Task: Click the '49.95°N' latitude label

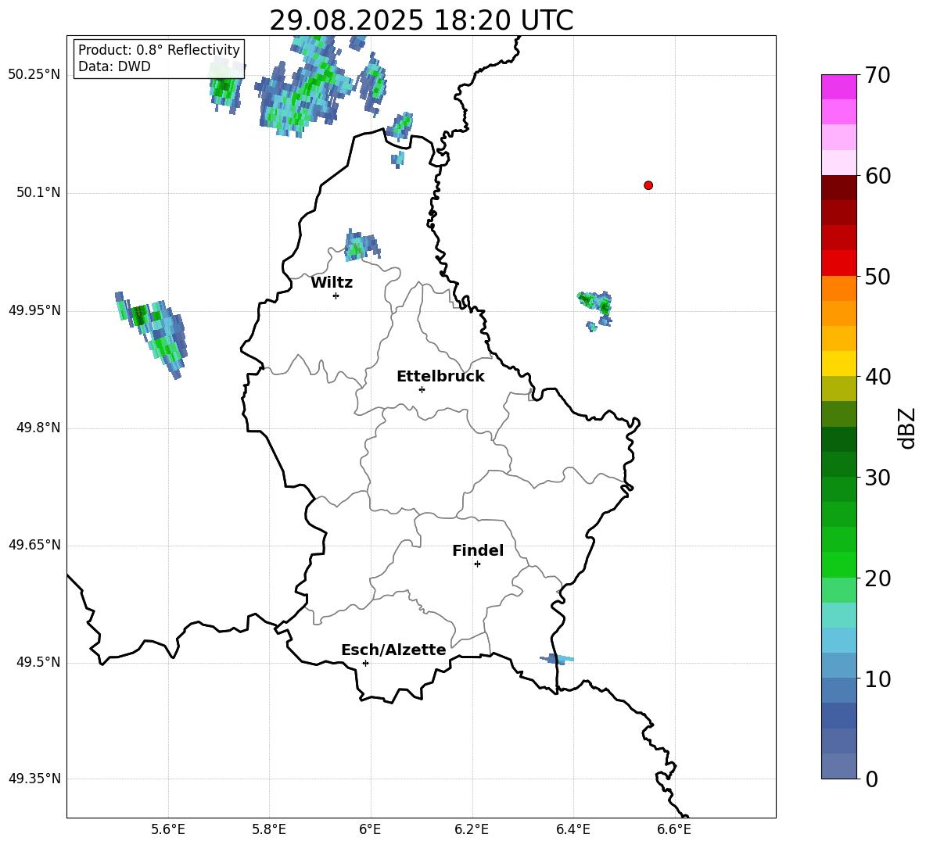Action: click(34, 310)
